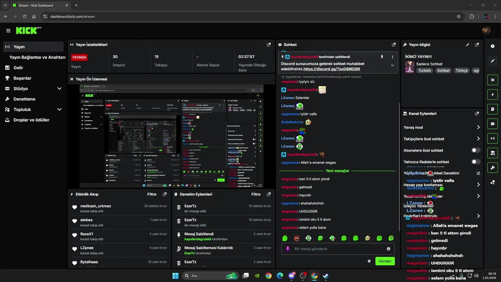Image resolution: width=501 pixels, height=282 pixels.
Task: Toggle the document notes widget icon
Action: (x=492, y=109)
